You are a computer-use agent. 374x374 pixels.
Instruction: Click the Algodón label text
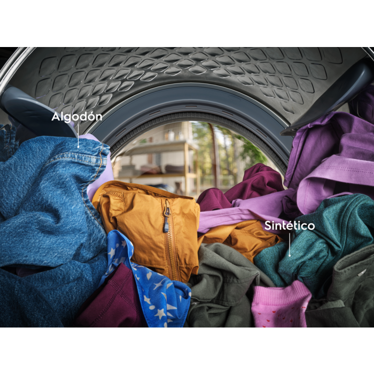(x=76, y=116)
